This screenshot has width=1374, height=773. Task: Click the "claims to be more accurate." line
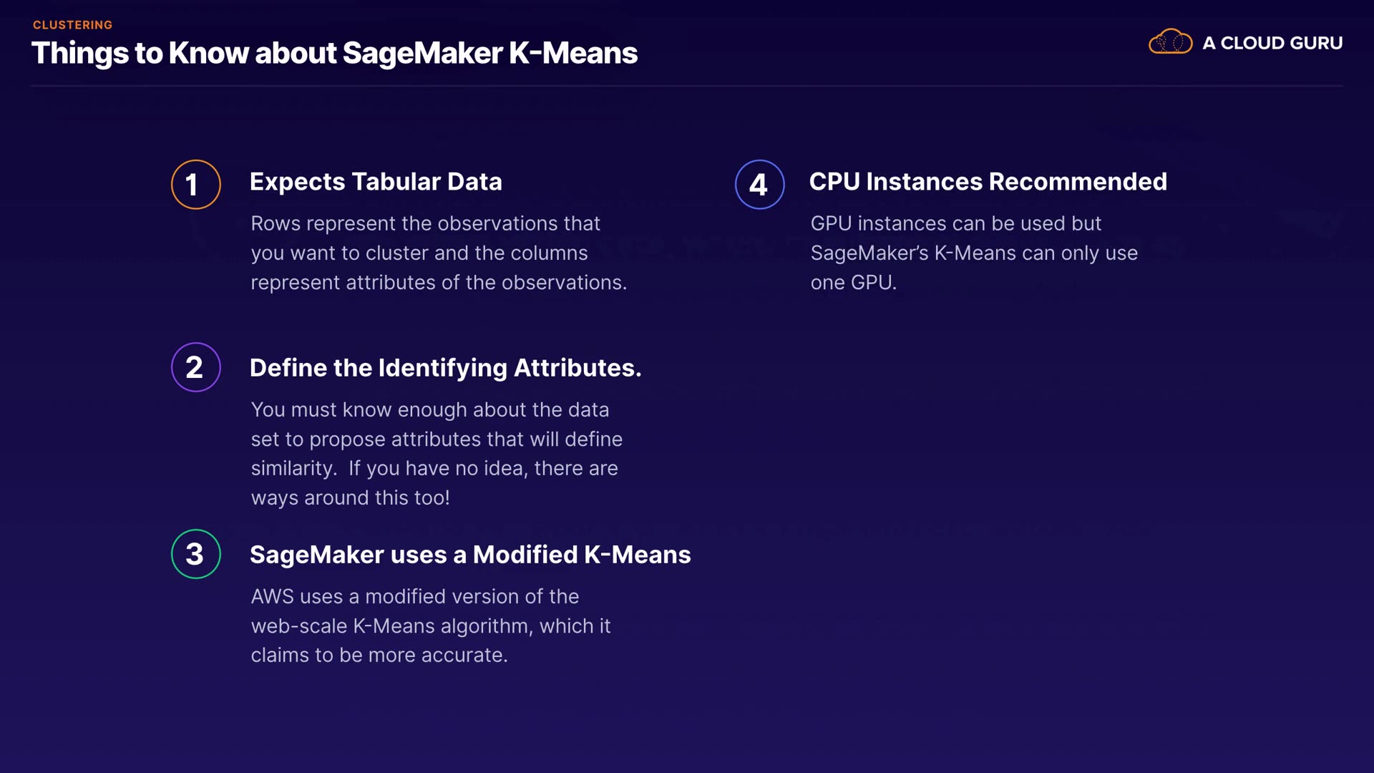pos(379,656)
